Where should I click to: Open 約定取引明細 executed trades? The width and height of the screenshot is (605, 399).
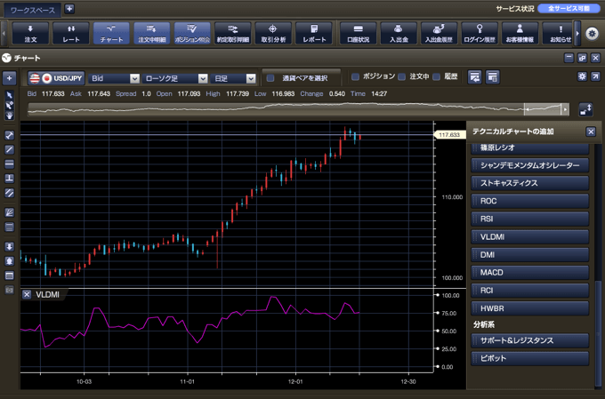pyautogui.click(x=233, y=33)
